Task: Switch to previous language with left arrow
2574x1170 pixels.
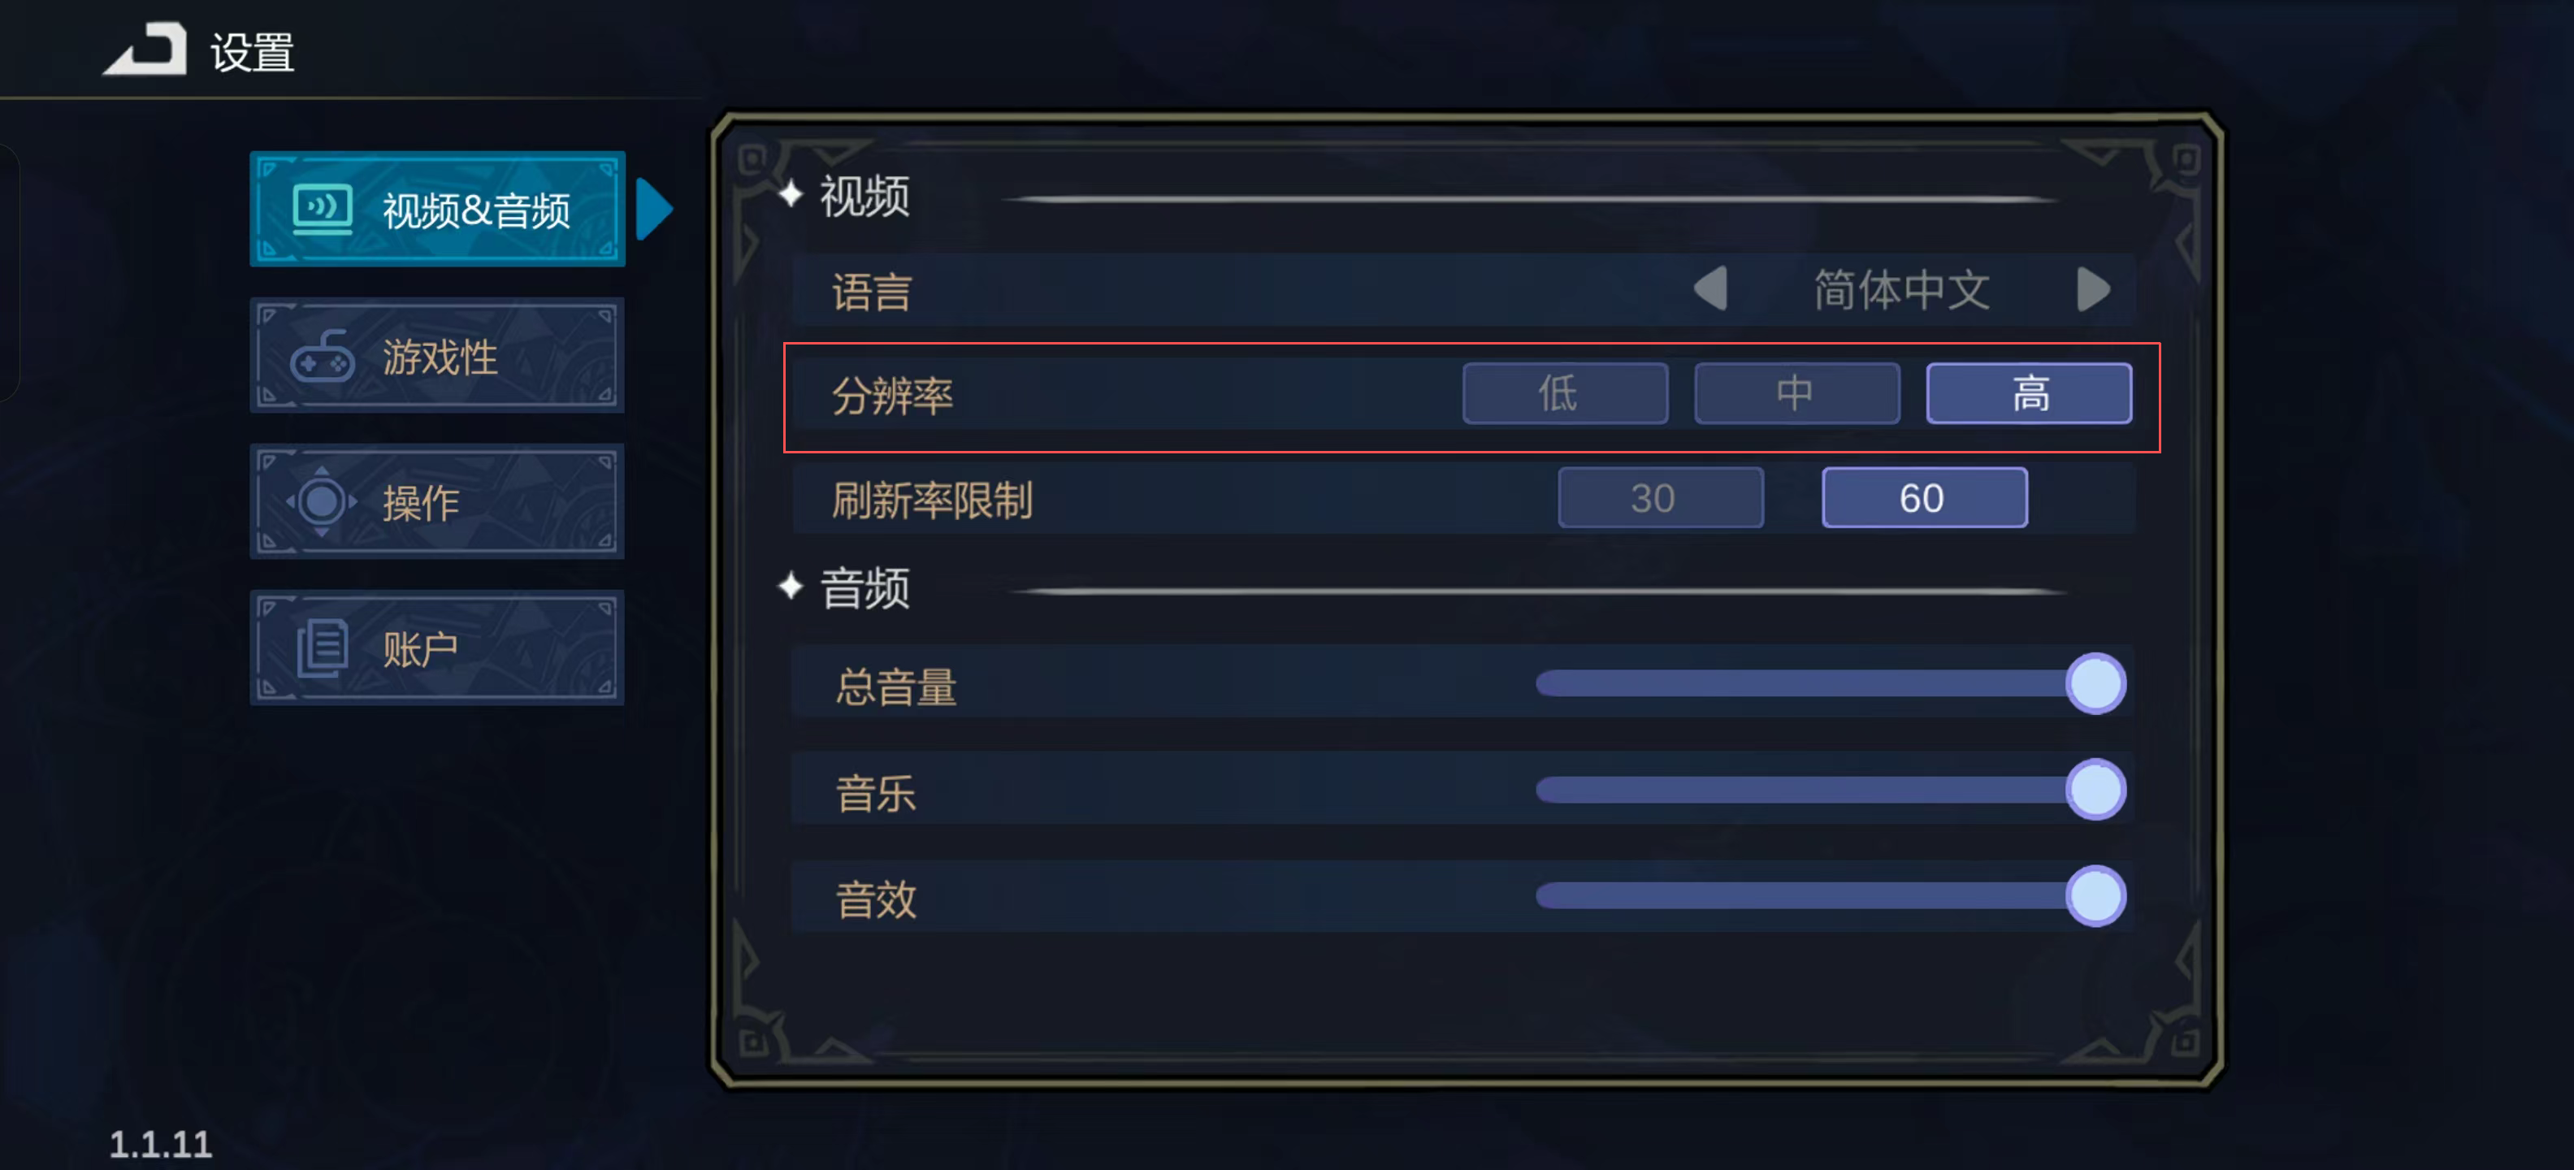Action: click(x=1710, y=290)
